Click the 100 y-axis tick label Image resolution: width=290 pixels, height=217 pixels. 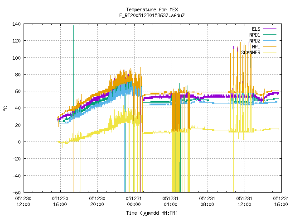[16, 58]
